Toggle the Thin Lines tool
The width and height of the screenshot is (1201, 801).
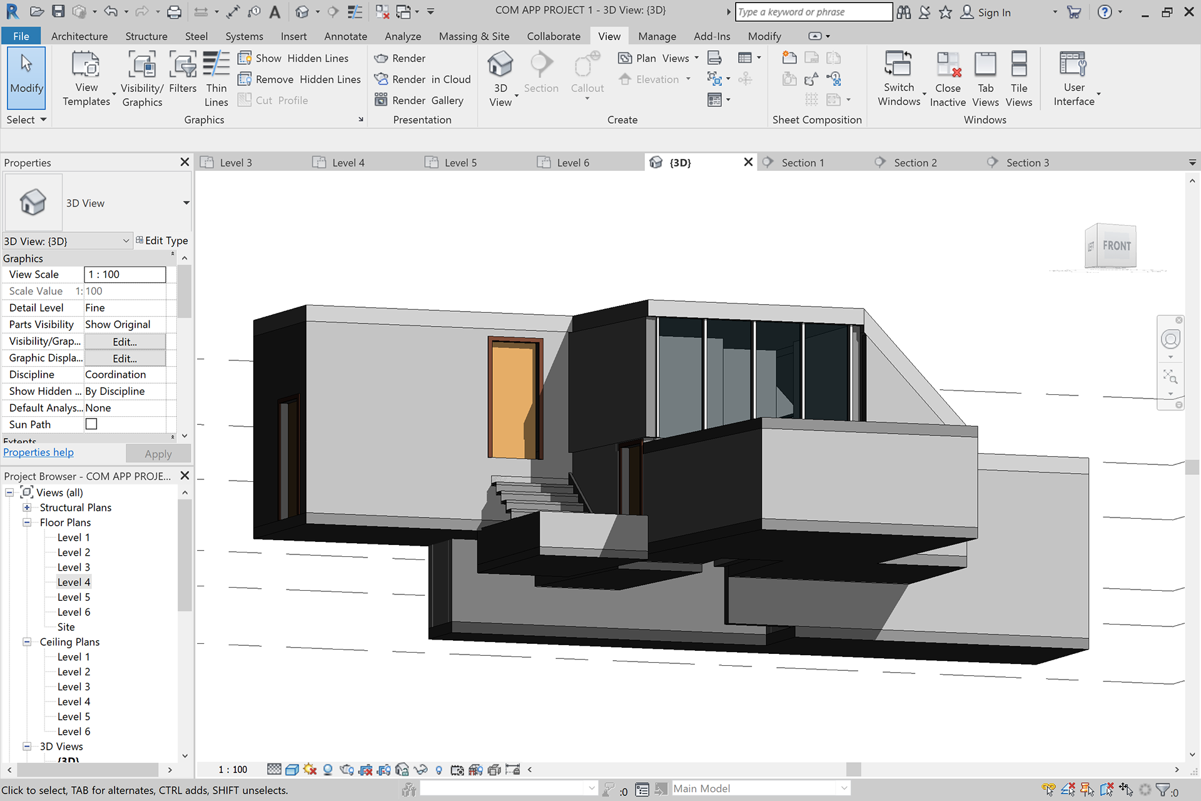point(216,79)
